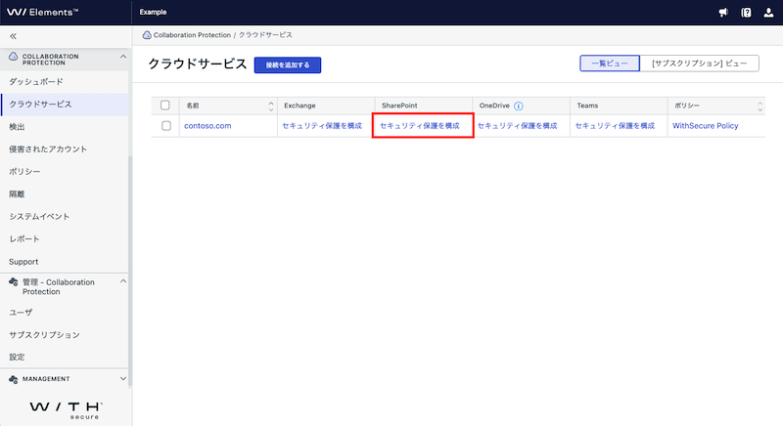Click the WithSecure Elements logo
This screenshot has height=426, width=783.
pos(42,13)
